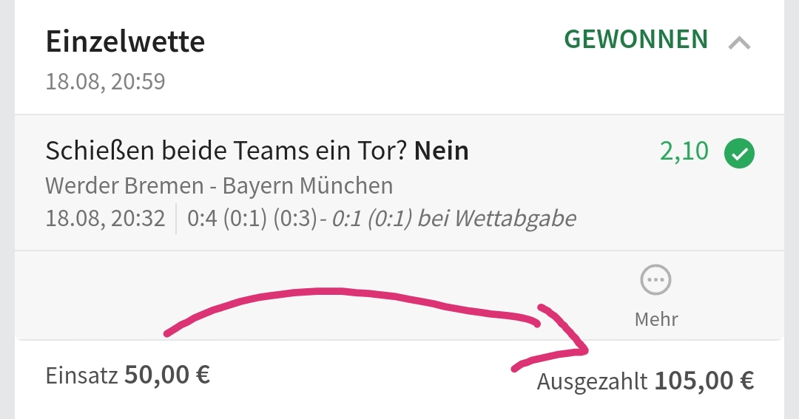
Task: Collapse the Einzelwette bet details chevron
Action: pos(739,44)
